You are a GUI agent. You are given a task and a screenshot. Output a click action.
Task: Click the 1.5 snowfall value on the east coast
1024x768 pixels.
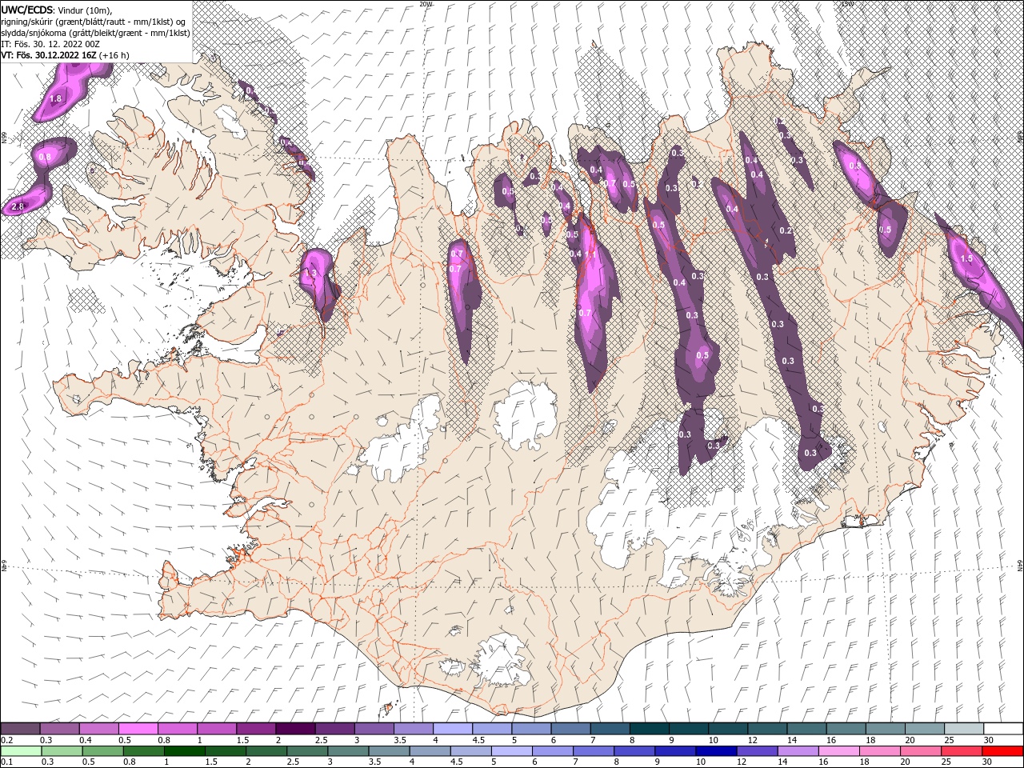click(966, 258)
